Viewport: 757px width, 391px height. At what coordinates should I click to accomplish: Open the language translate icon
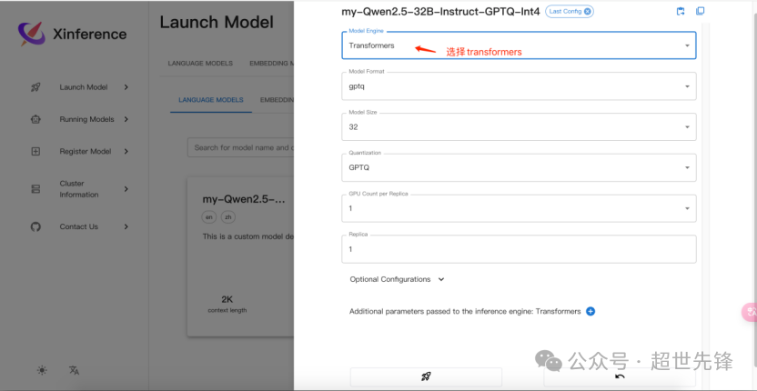click(x=74, y=370)
